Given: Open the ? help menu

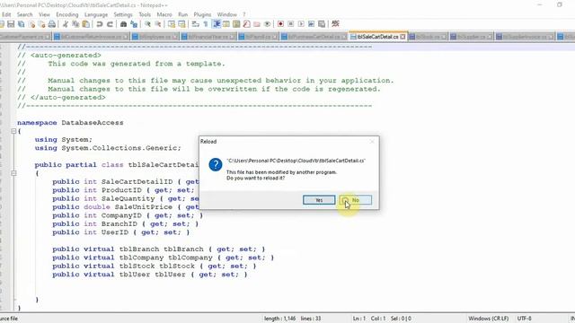Looking at the screenshot, I should coord(243,14).
